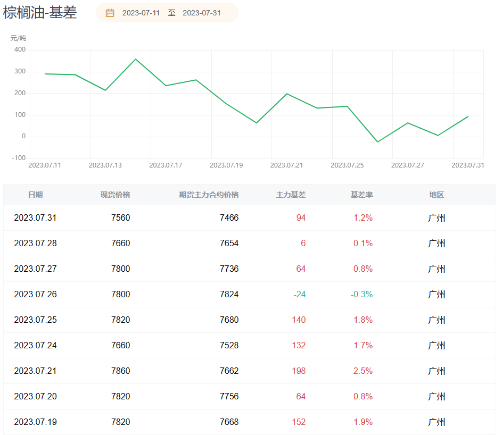502x435 pixels.
Task: Click 广州 region in 2023.07.26 row
Action: click(437, 294)
